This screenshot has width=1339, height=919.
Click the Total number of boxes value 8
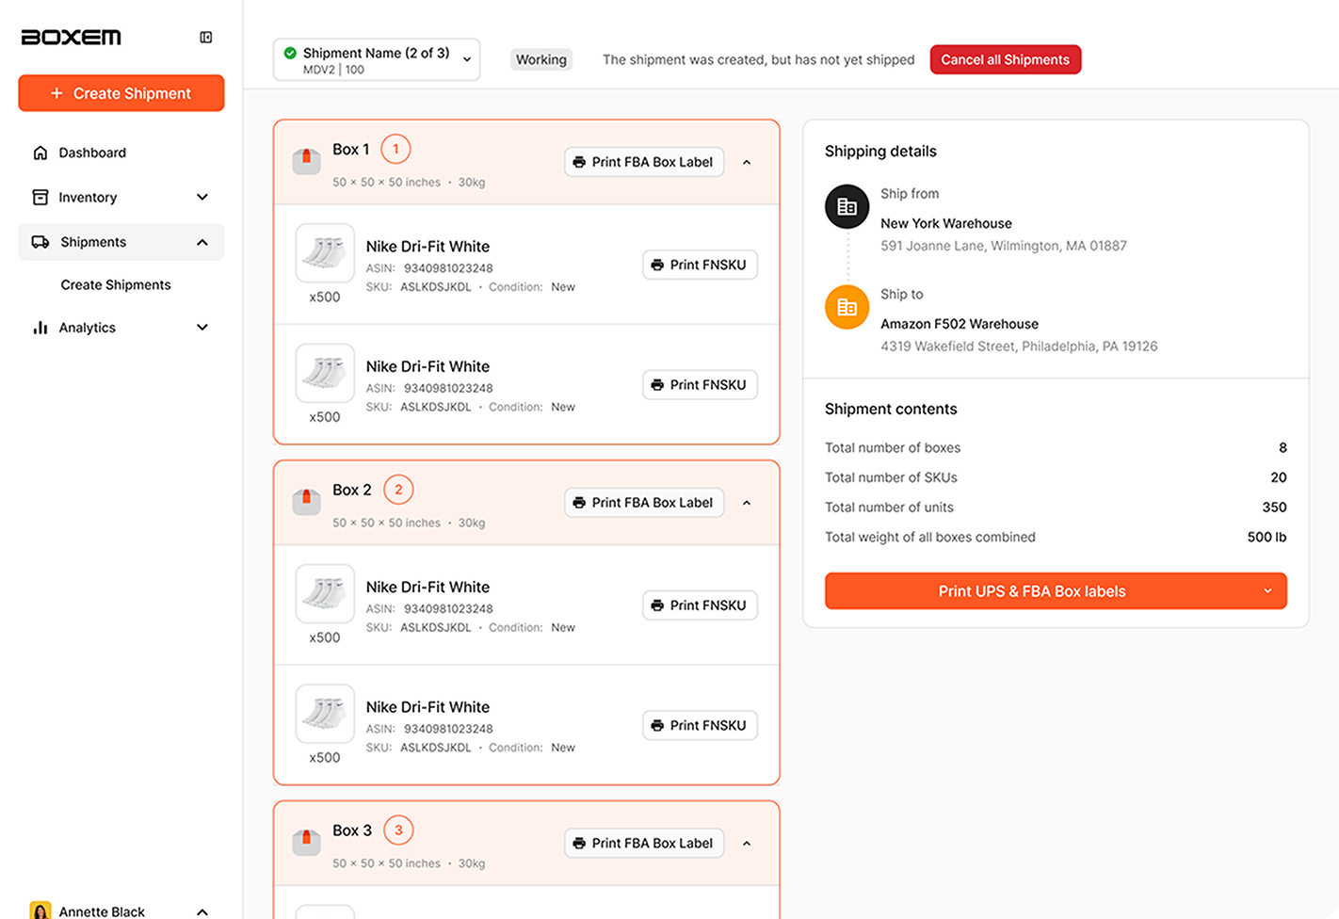1283,447
